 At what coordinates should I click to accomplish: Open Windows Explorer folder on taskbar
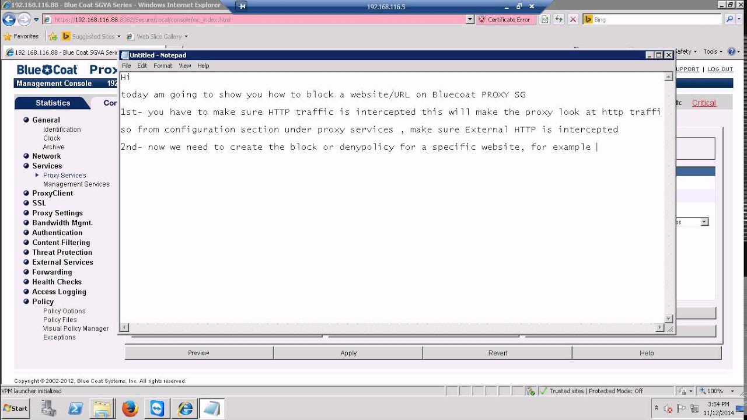point(102,408)
